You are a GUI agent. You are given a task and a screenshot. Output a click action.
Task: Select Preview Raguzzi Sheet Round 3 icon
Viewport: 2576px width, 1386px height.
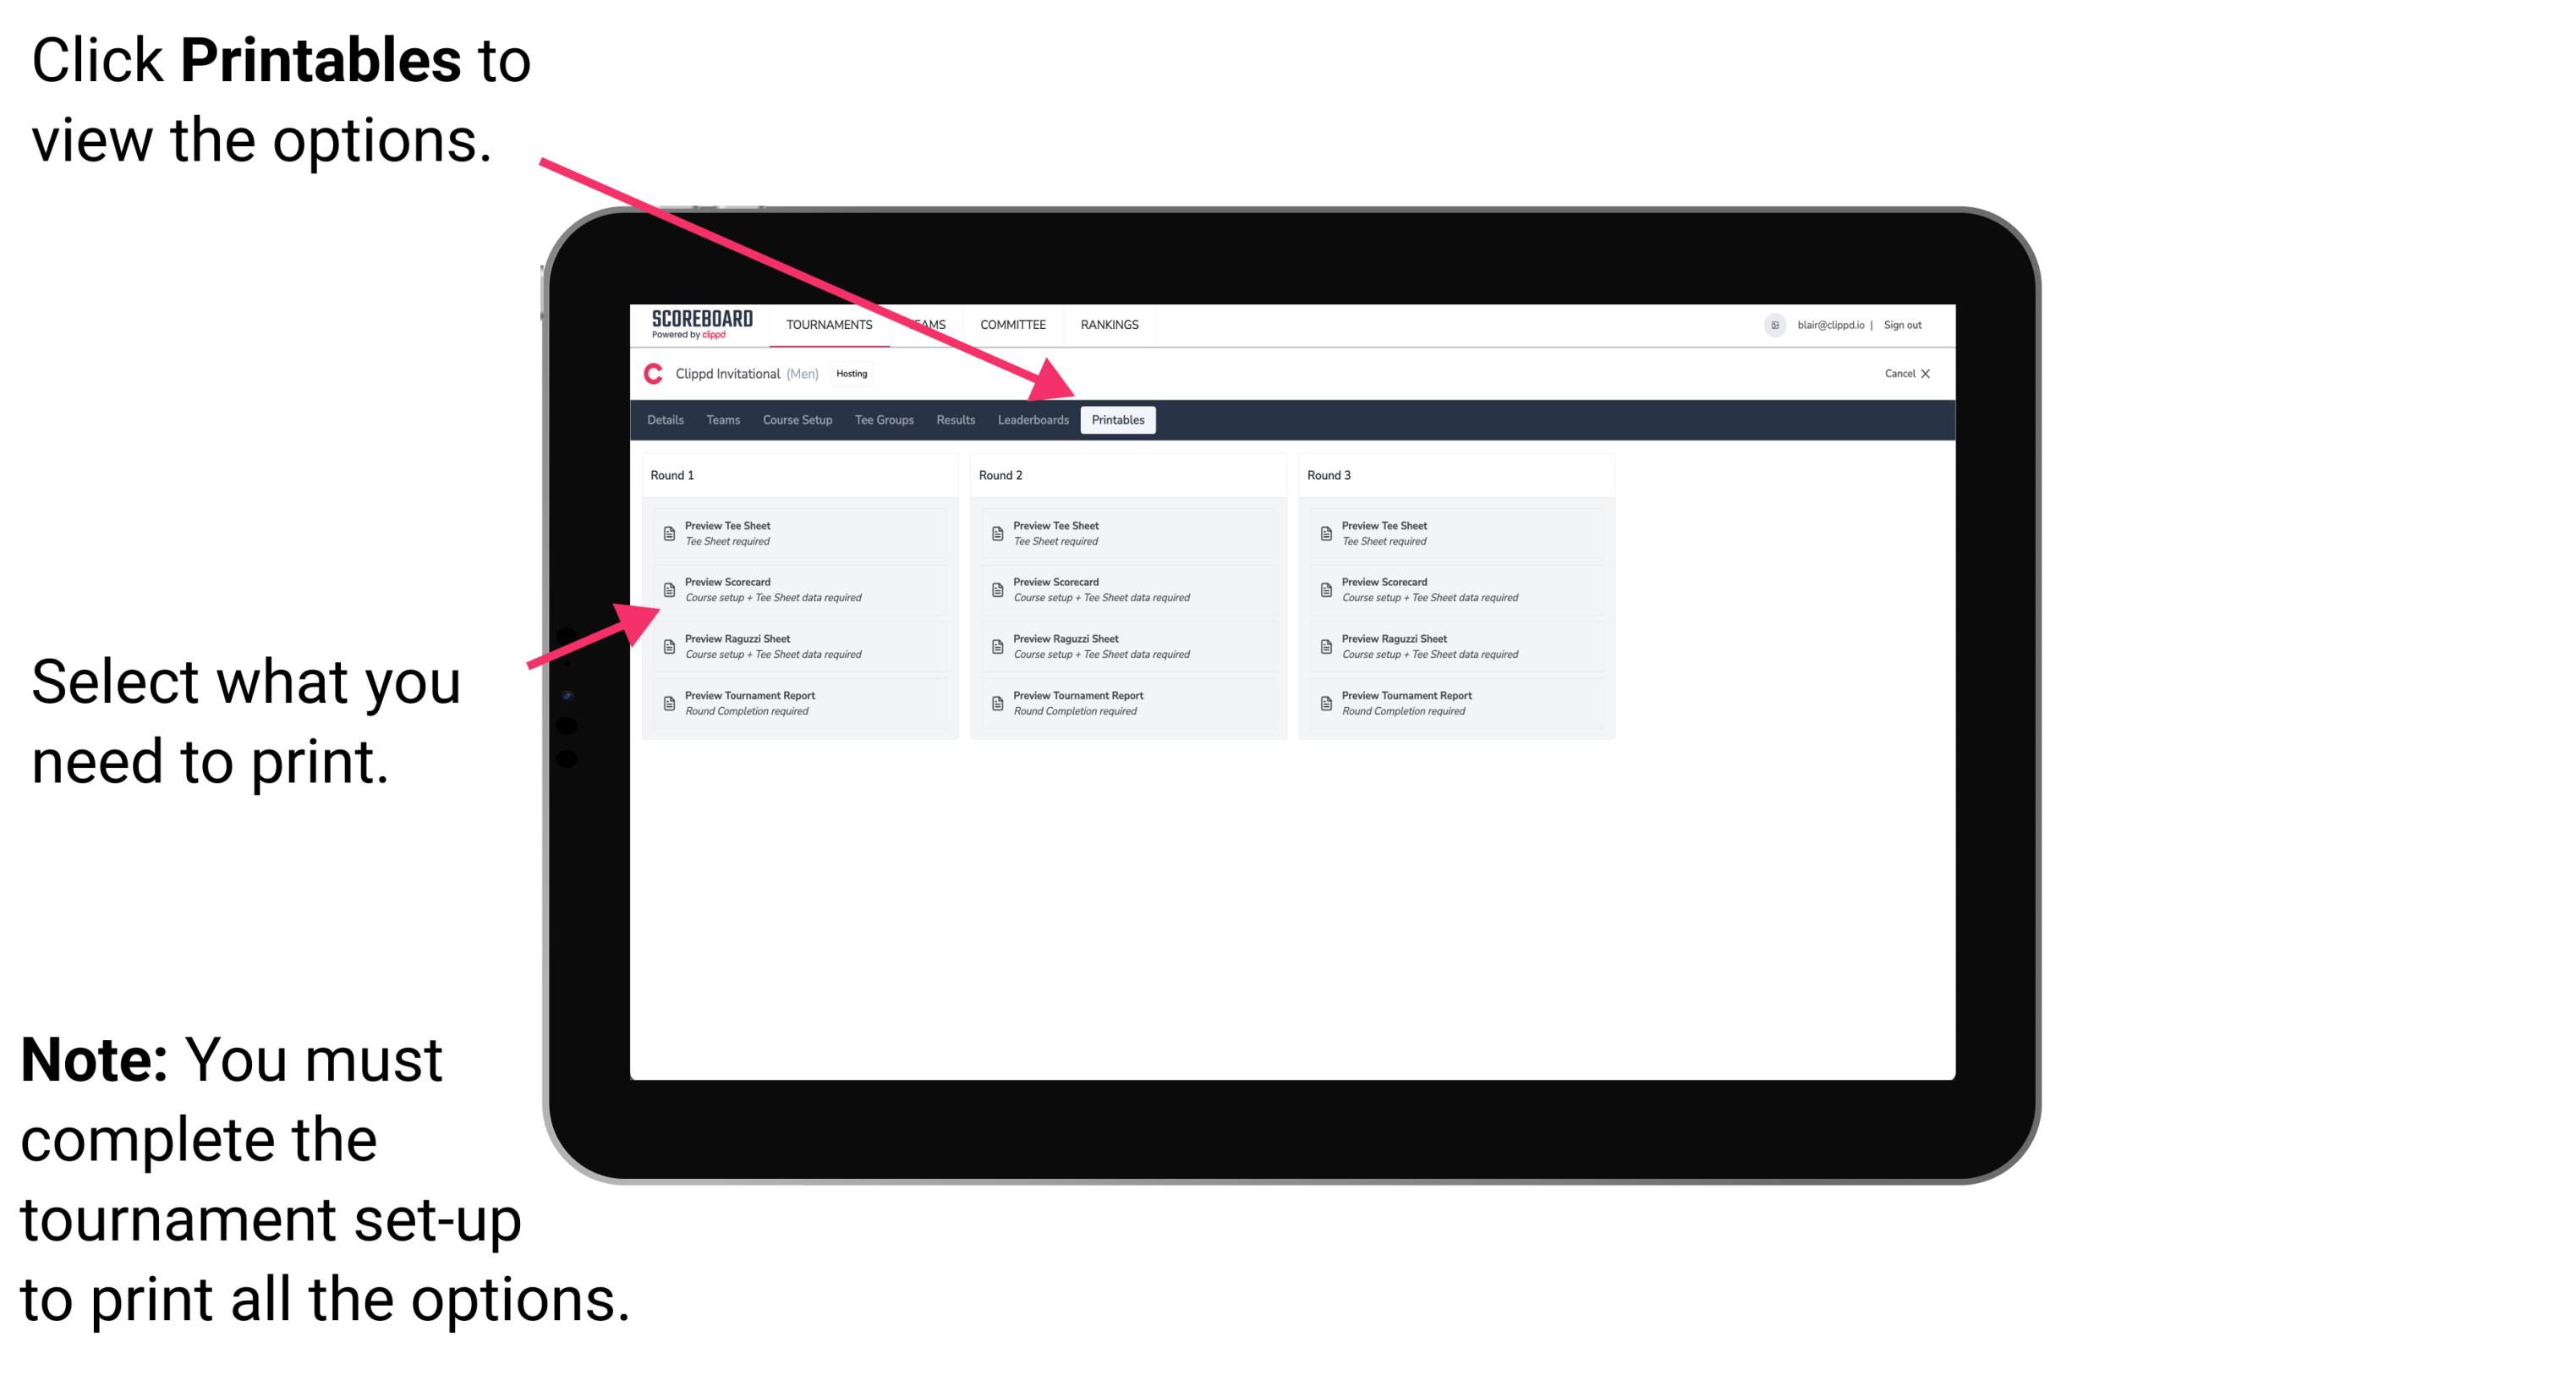(1328, 645)
